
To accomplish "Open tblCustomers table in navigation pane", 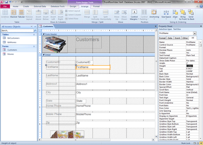I will [x=13, y=38].
